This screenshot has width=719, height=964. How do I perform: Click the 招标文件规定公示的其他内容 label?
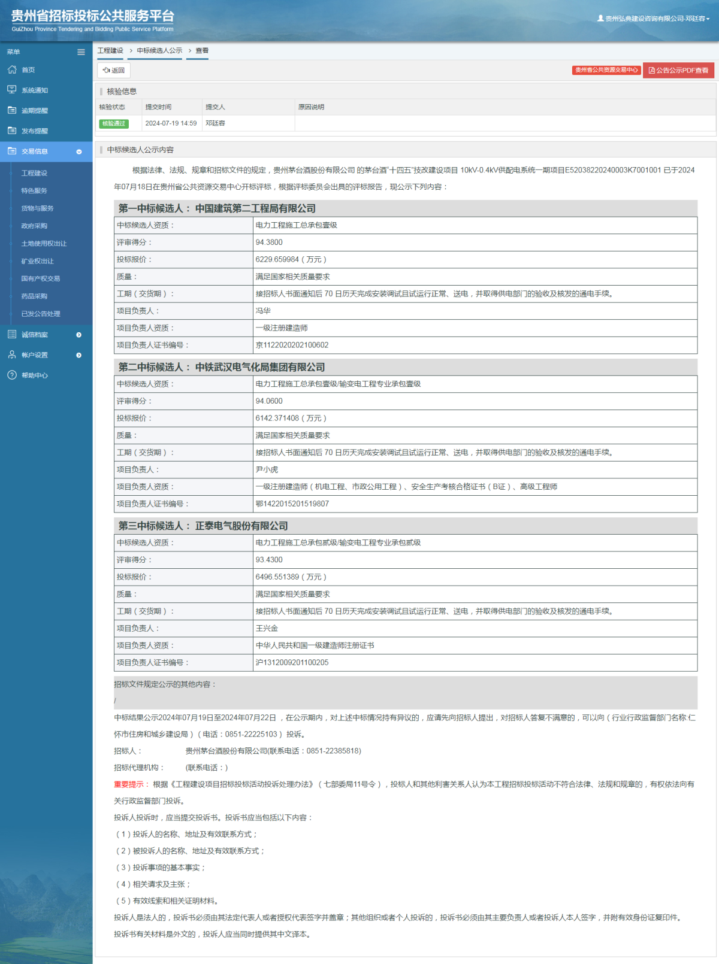coord(165,684)
